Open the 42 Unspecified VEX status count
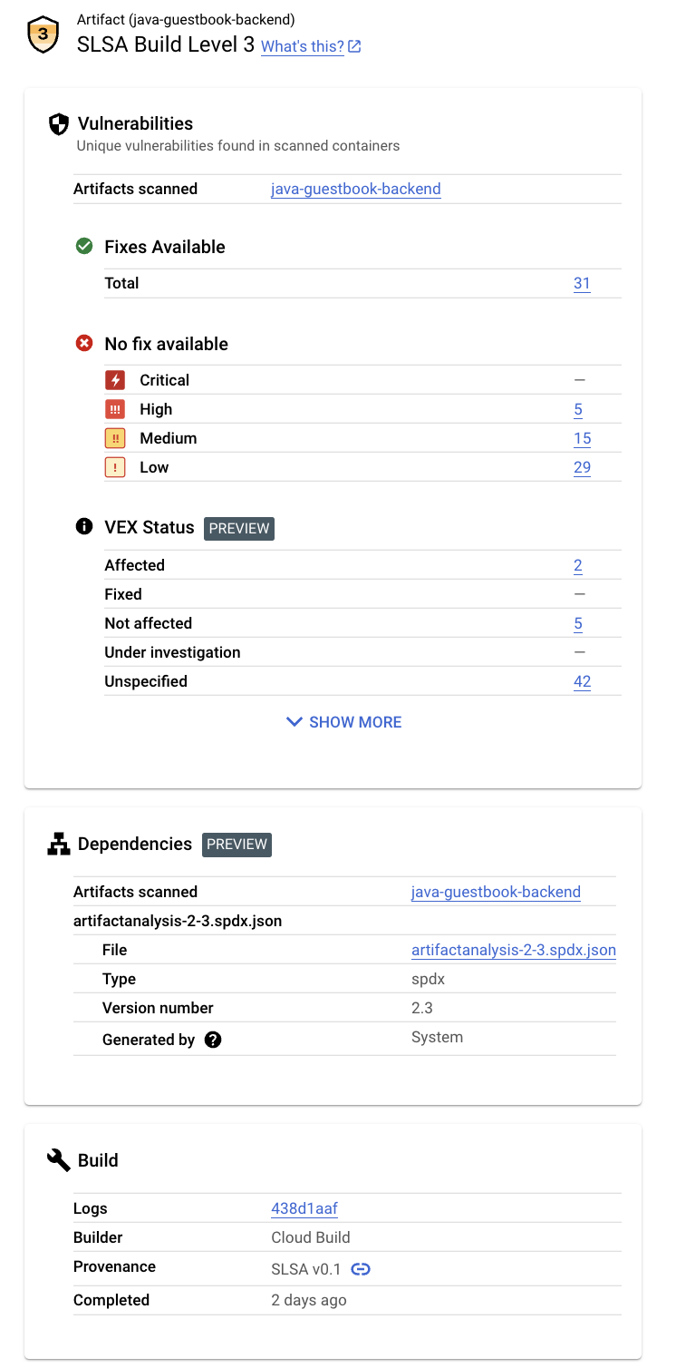676x1368 pixels. (582, 681)
